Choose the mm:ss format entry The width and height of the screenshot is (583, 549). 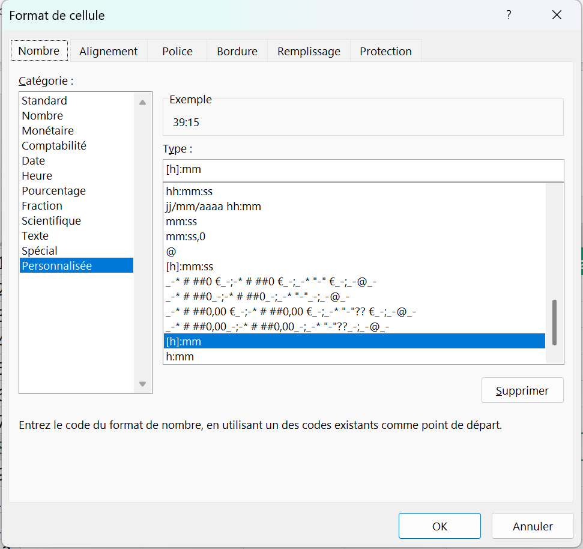tap(354, 222)
